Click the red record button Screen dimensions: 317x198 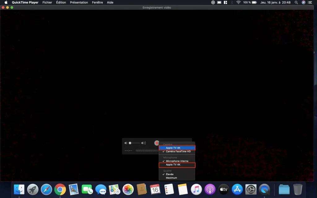[157, 143]
